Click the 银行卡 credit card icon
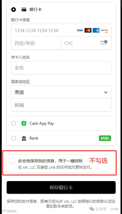Screen dimensions: 122x214 [x=24, y=10]
